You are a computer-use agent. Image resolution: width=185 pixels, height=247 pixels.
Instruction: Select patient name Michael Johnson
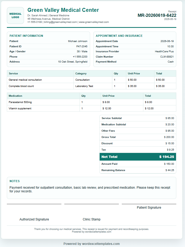click(77, 41)
